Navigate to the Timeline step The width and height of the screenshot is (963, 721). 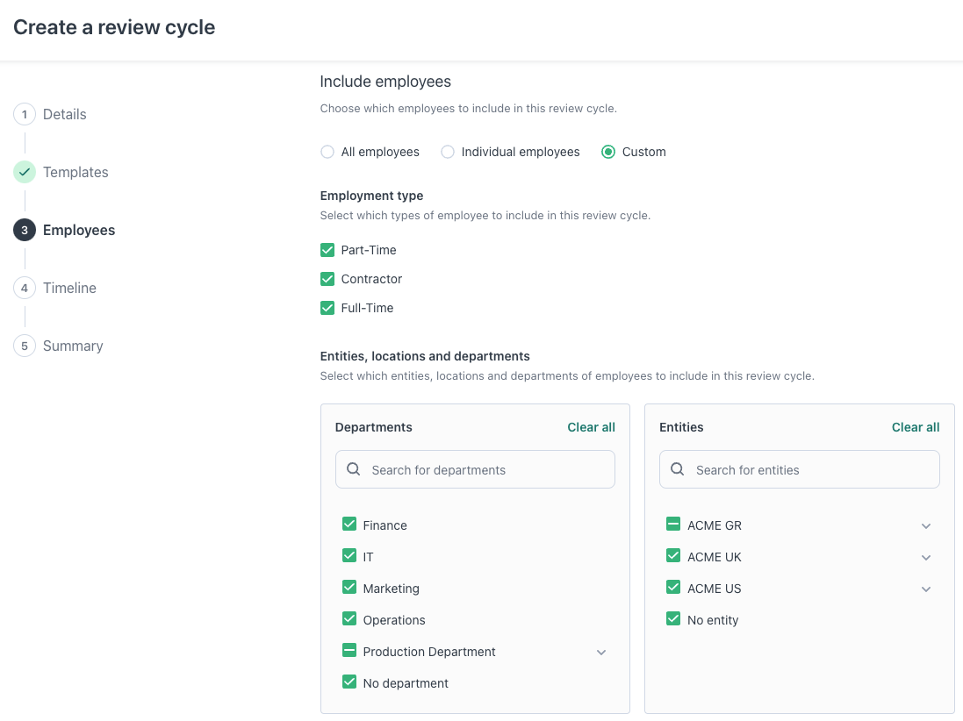pyautogui.click(x=69, y=288)
